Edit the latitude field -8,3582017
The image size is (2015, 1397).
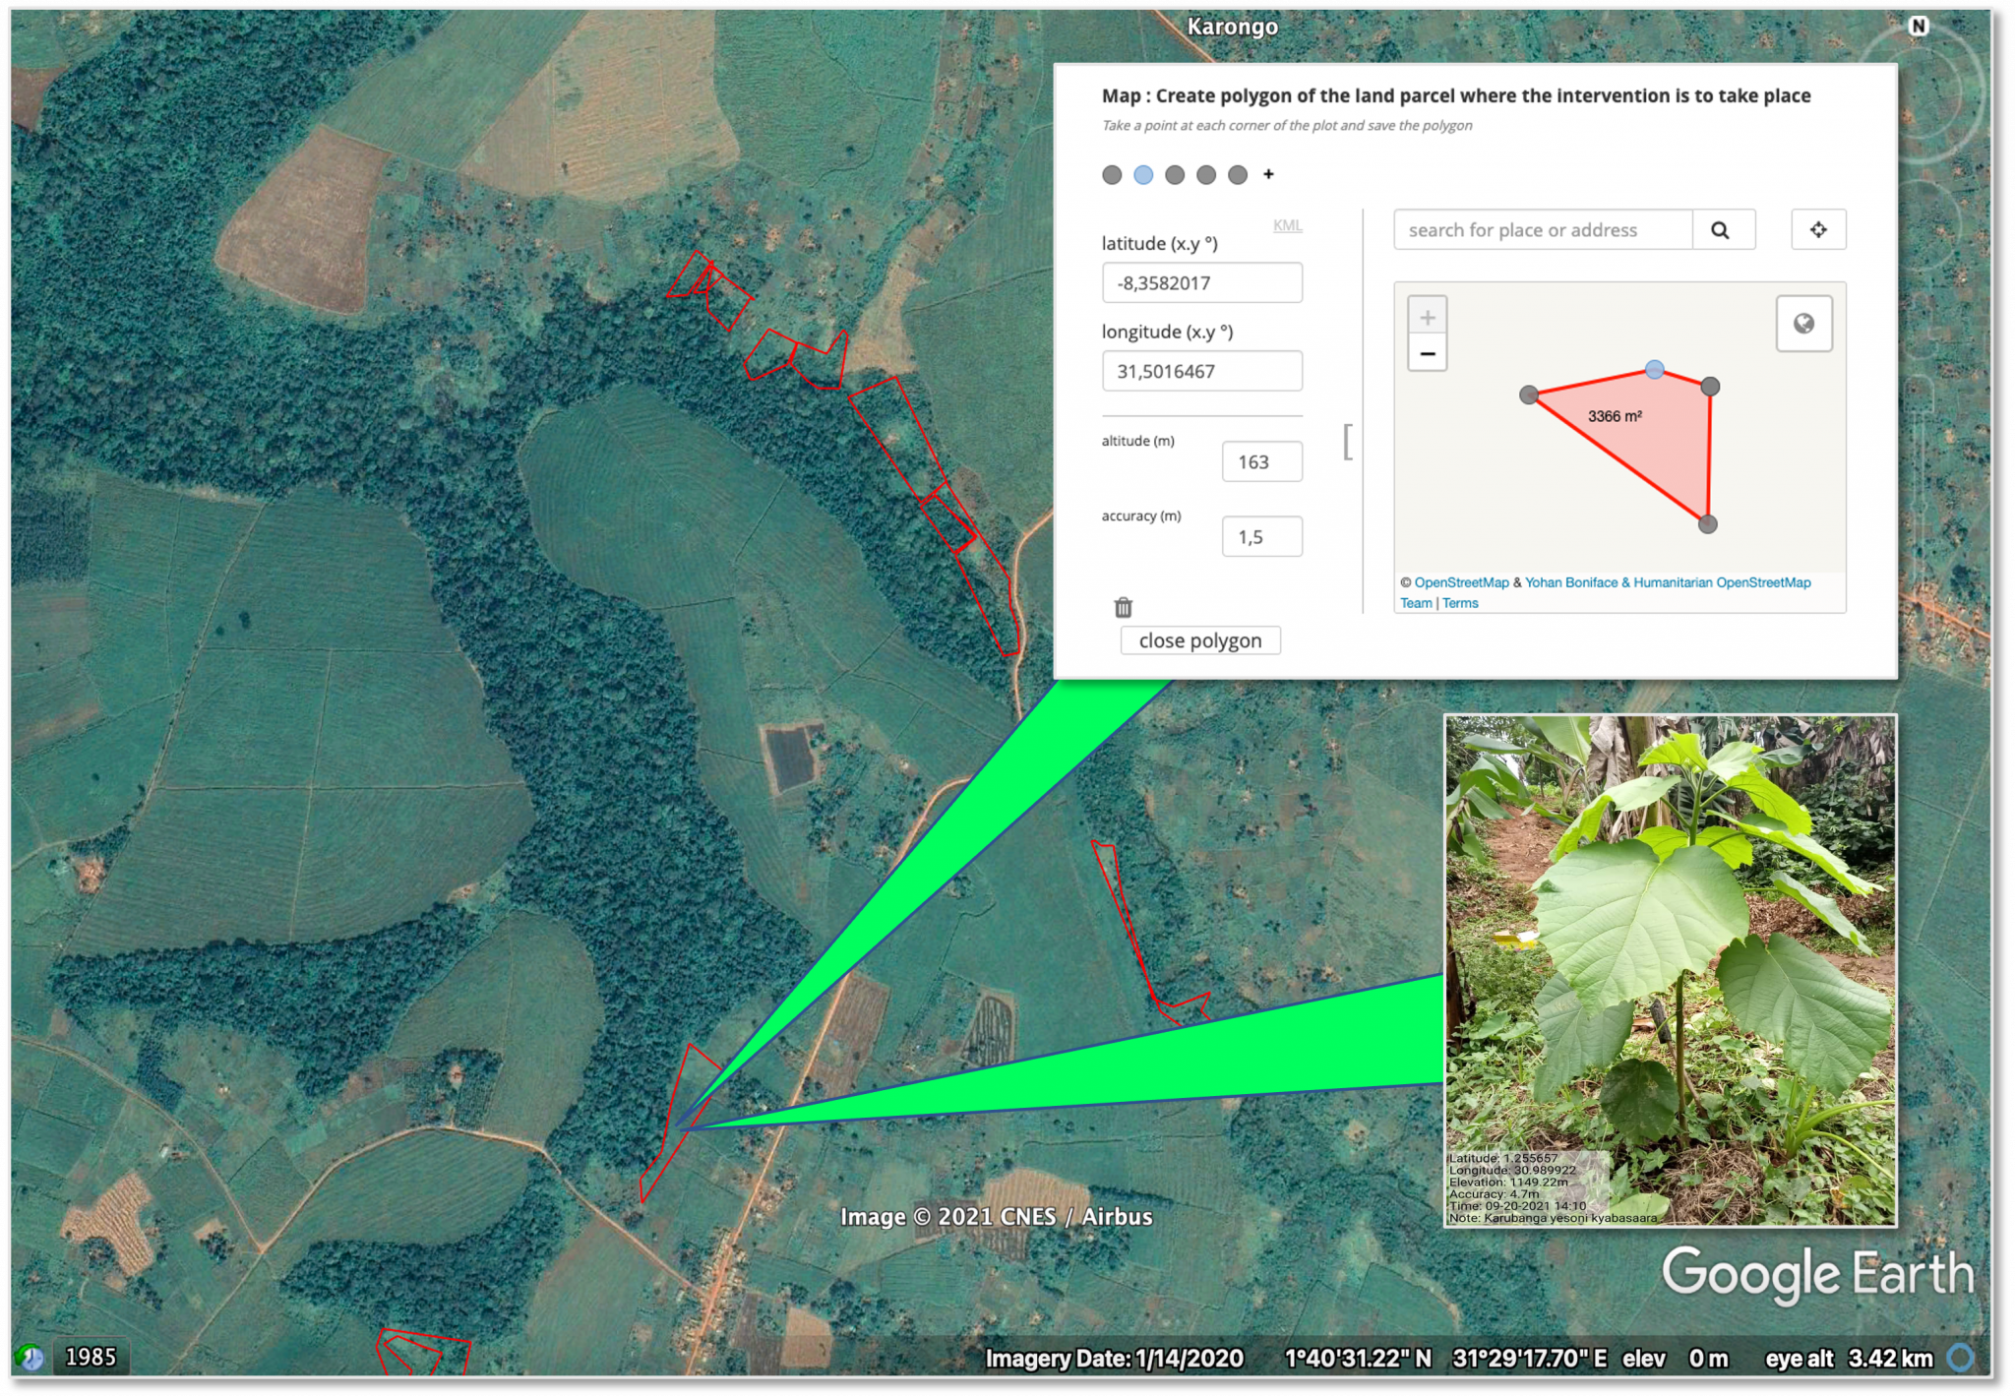click(1202, 283)
